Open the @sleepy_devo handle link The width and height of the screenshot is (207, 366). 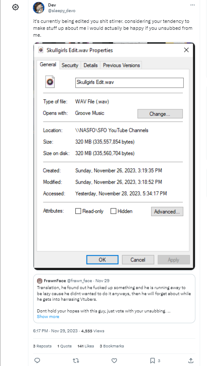[62, 11]
